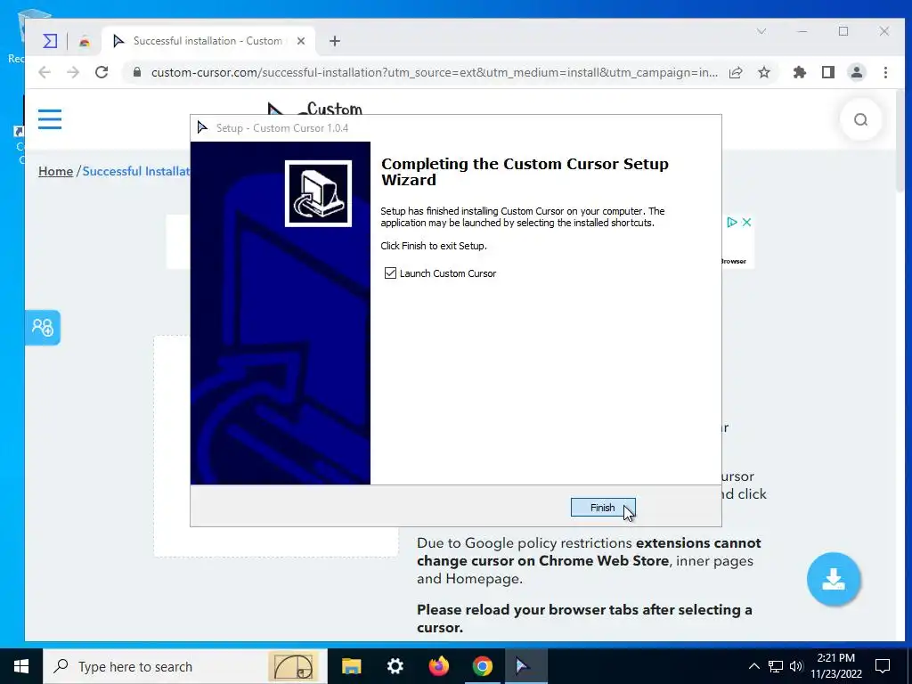Switch to the pinned sigma tab

pyautogui.click(x=50, y=41)
